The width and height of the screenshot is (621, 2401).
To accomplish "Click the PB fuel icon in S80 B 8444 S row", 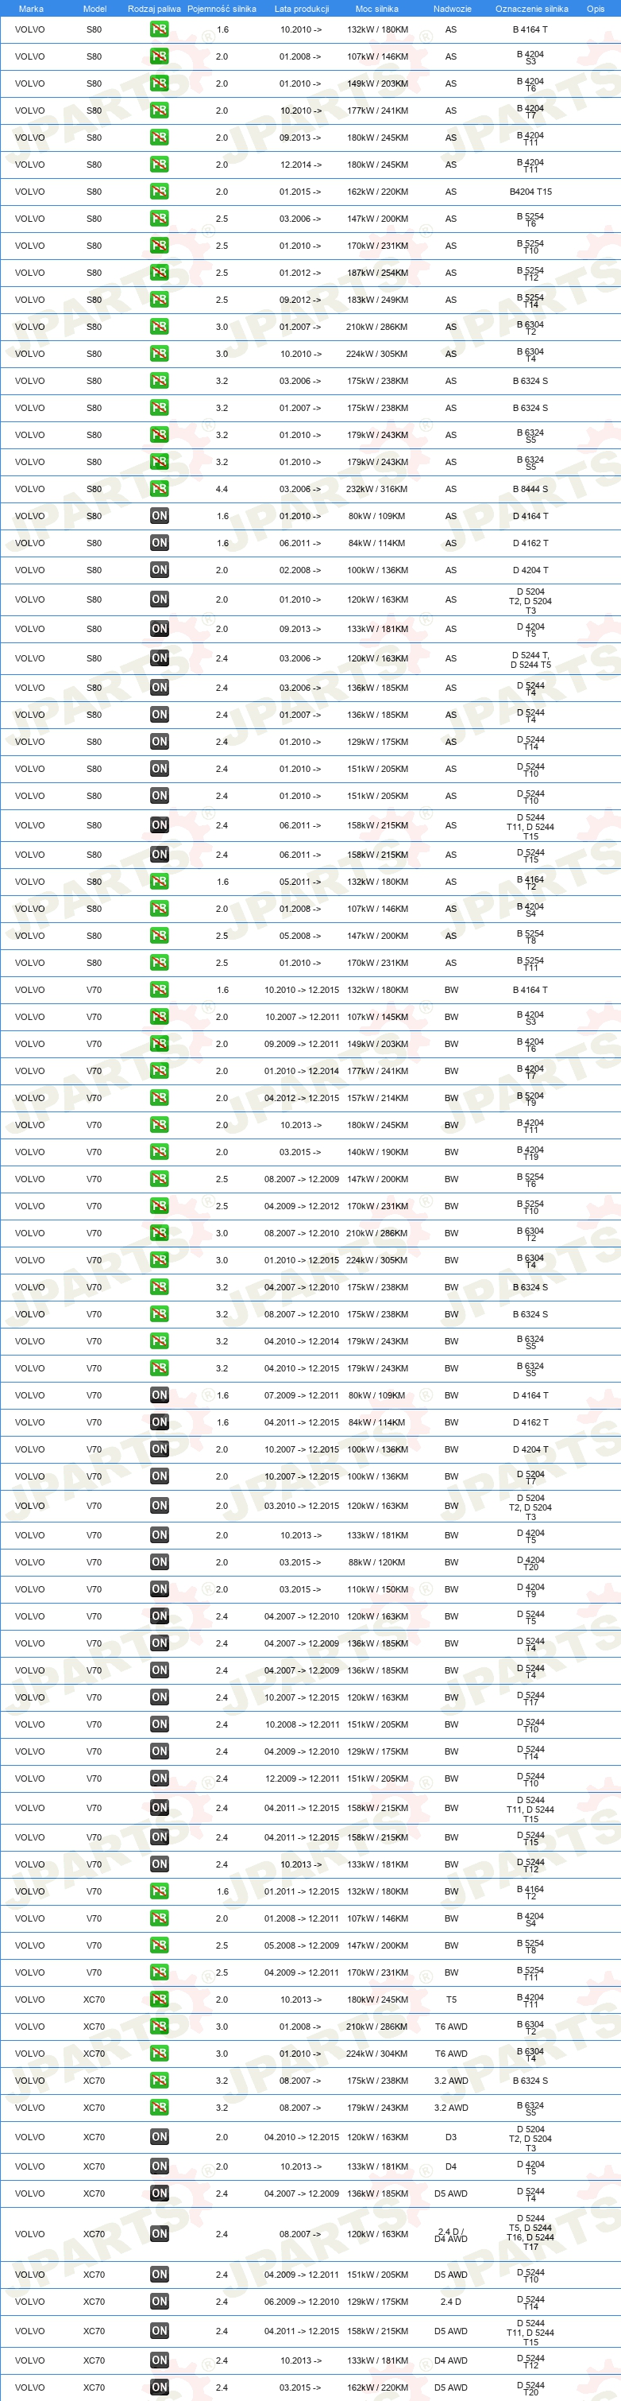I will click(x=159, y=488).
